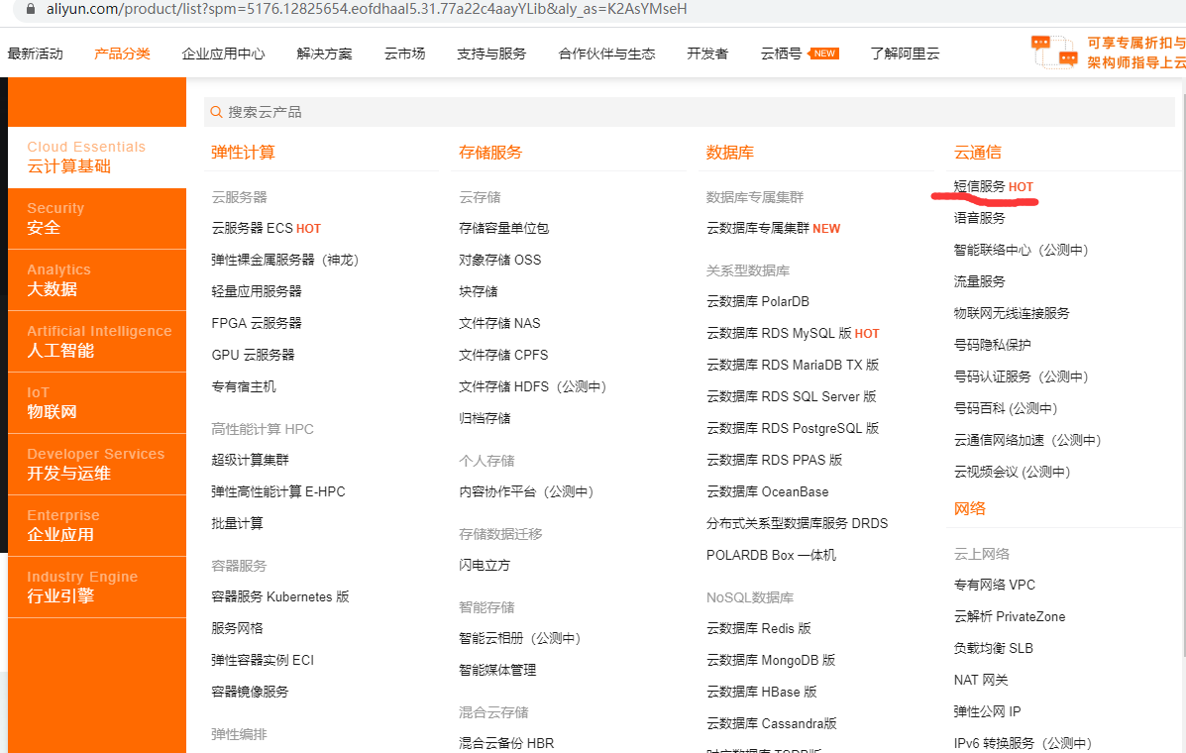Open the 云市场 menu

click(404, 54)
